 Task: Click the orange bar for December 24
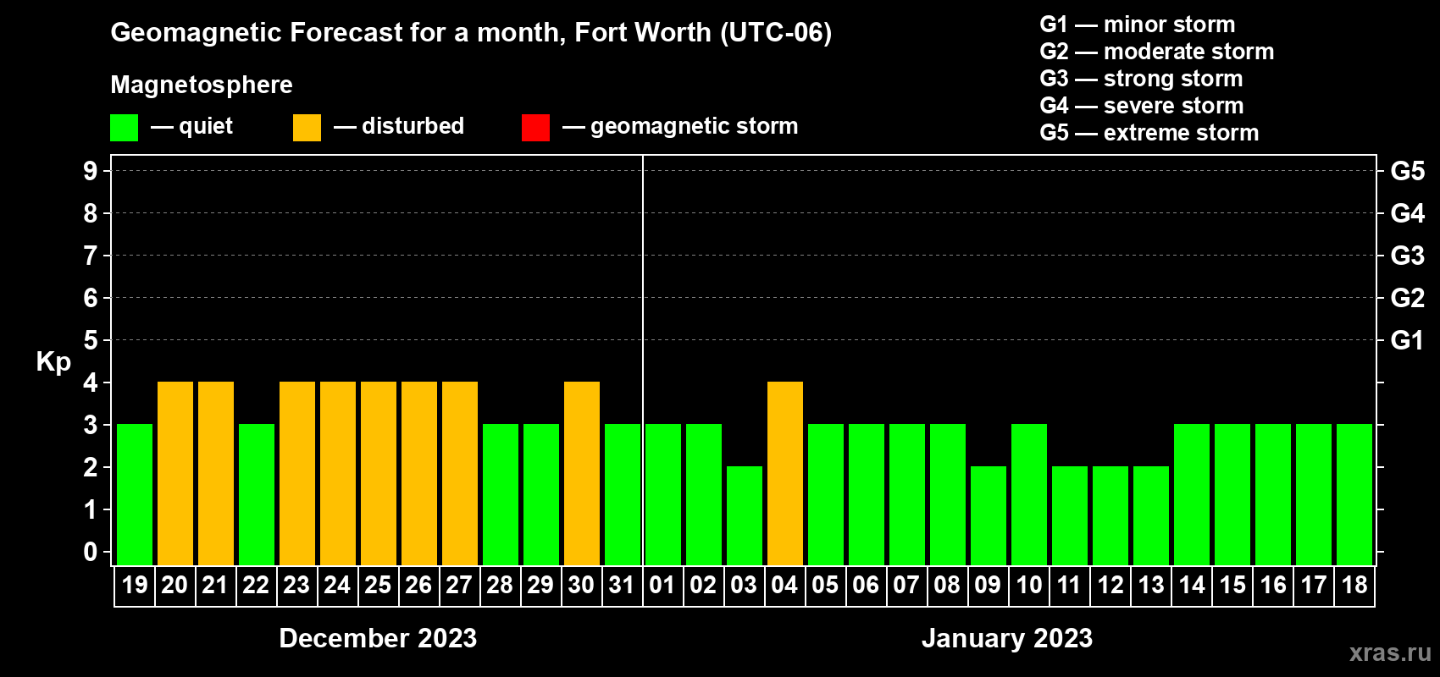point(338,473)
